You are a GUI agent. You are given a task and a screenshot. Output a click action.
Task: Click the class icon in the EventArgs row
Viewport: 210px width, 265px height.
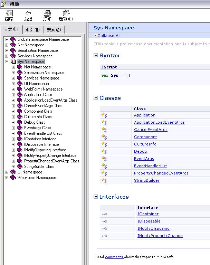(x=104, y=159)
